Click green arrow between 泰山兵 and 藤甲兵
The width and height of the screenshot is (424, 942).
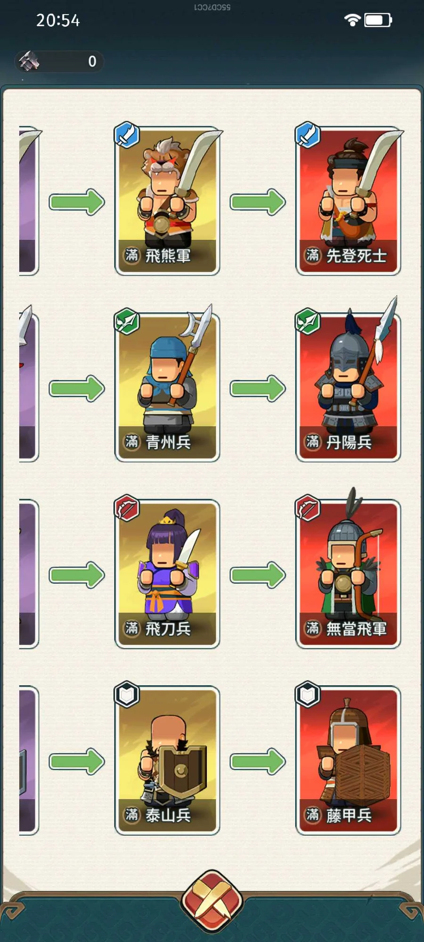[x=258, y=761]
